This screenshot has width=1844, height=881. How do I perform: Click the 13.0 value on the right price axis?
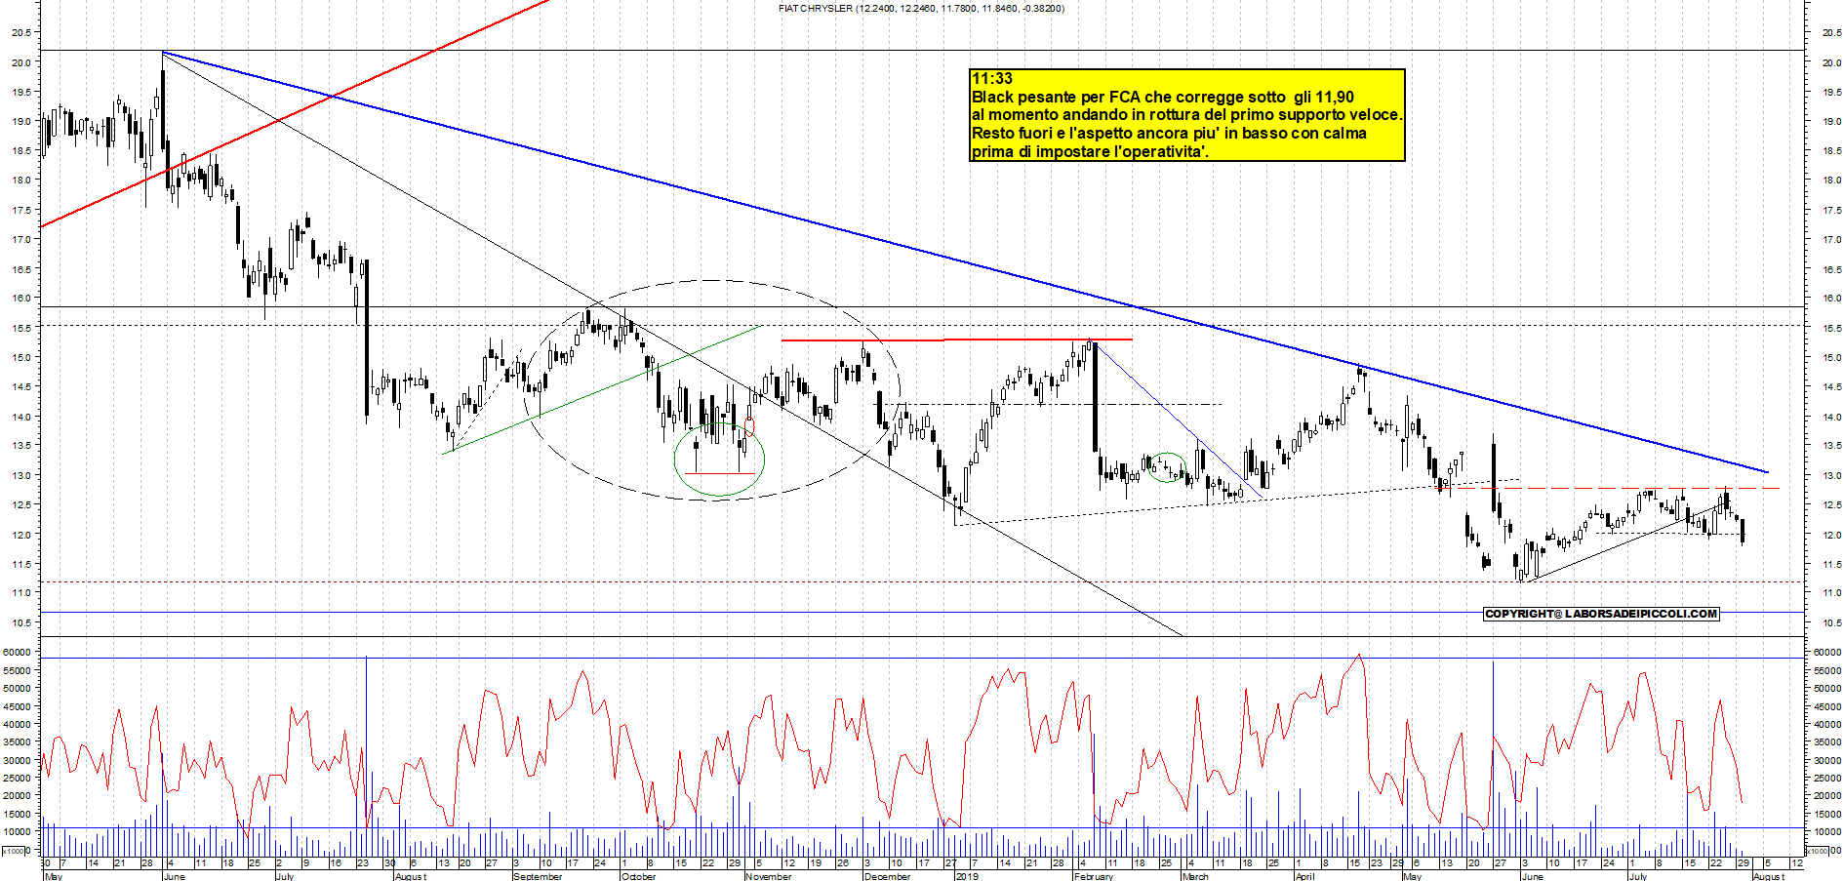(1831, 475)
